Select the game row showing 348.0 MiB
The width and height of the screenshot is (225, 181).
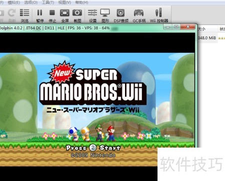[x=211, y=38]
